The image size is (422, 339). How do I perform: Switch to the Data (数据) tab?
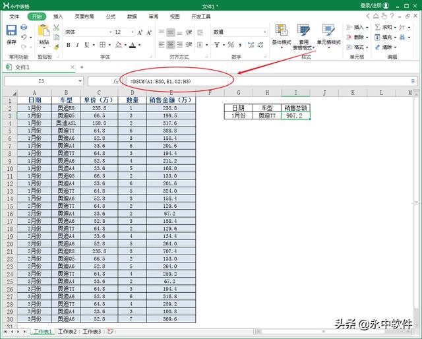pos(132,16)
